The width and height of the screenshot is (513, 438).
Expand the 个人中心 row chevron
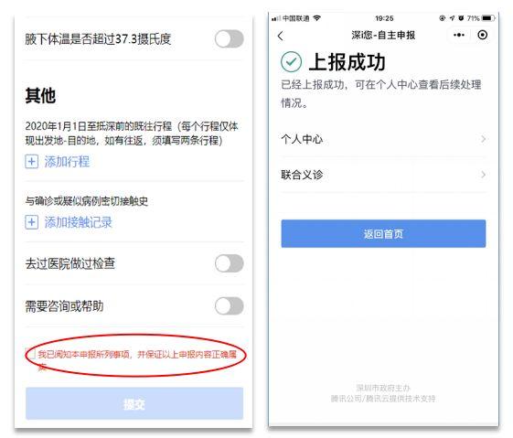483,139
